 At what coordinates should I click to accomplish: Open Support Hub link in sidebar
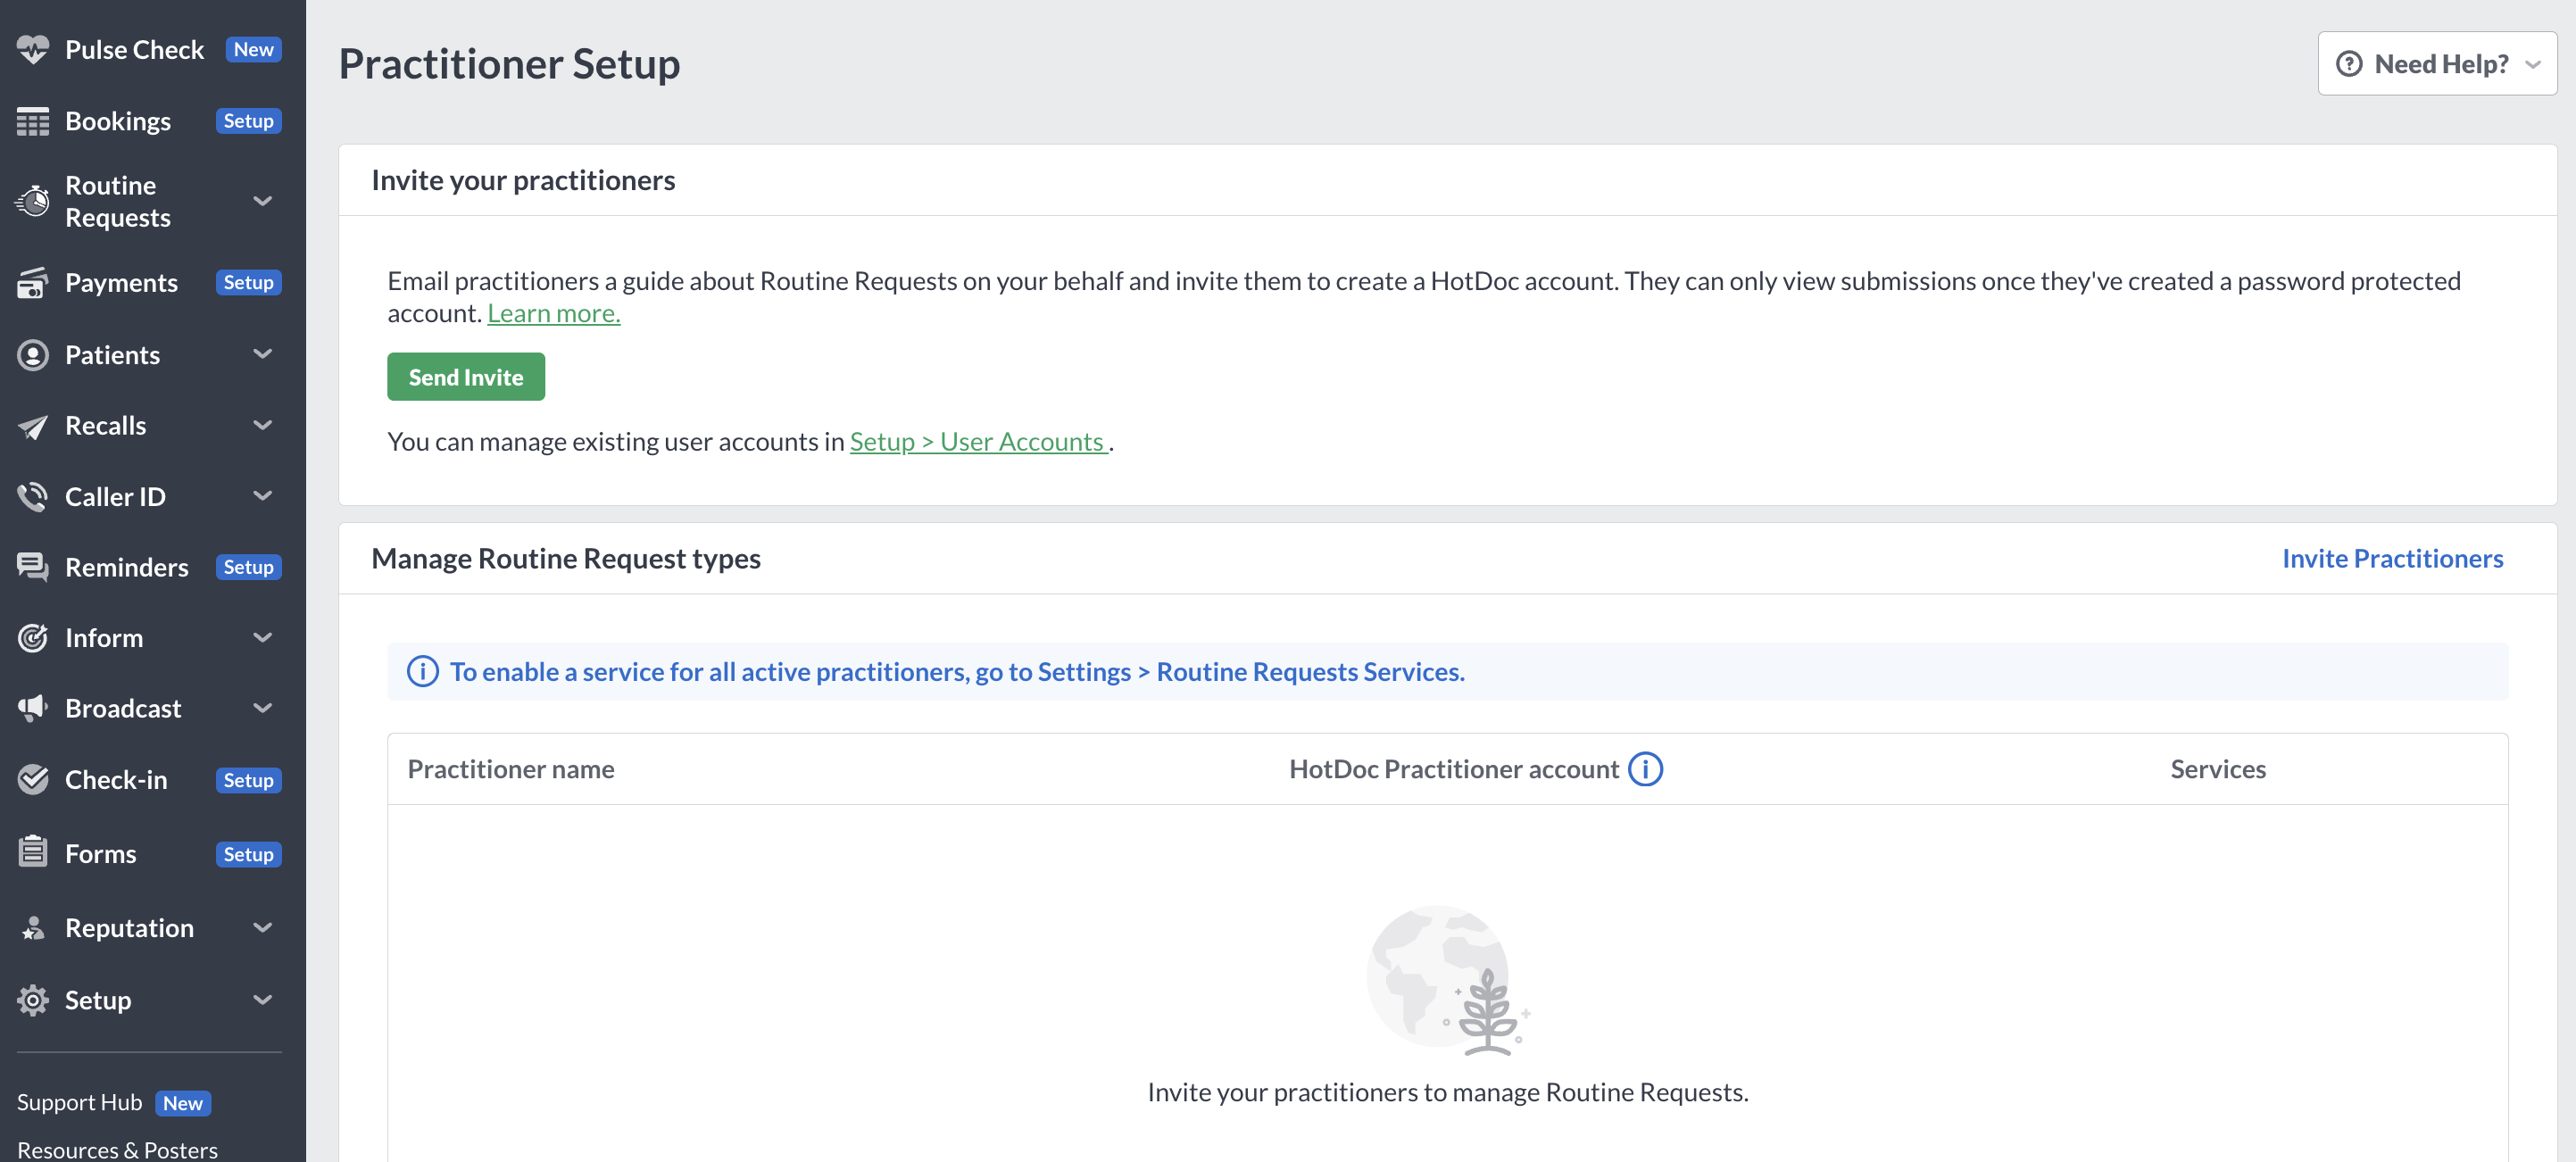[80, 1102]
